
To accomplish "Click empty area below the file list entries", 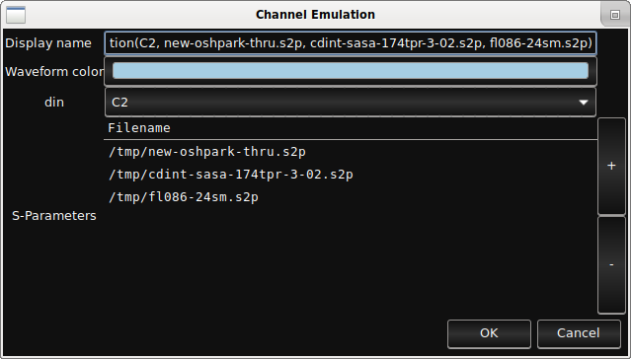I will pyautogui.click(x=351, y=261).
